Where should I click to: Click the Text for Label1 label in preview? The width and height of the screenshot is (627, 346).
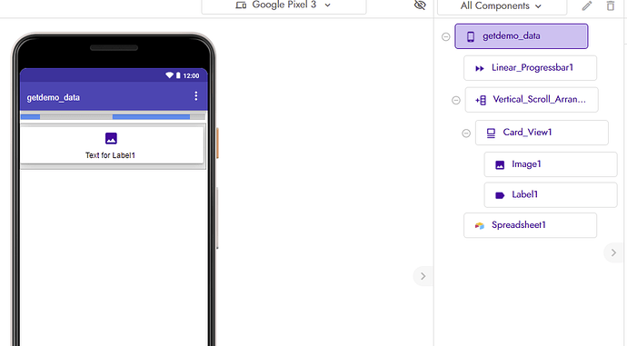click(110, 155)
